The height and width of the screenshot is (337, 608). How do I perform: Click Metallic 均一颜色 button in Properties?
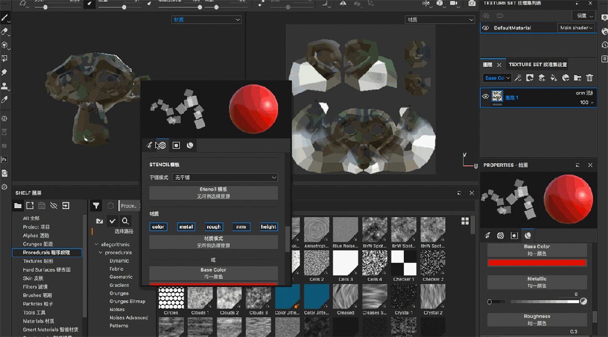tap(537, 282)
